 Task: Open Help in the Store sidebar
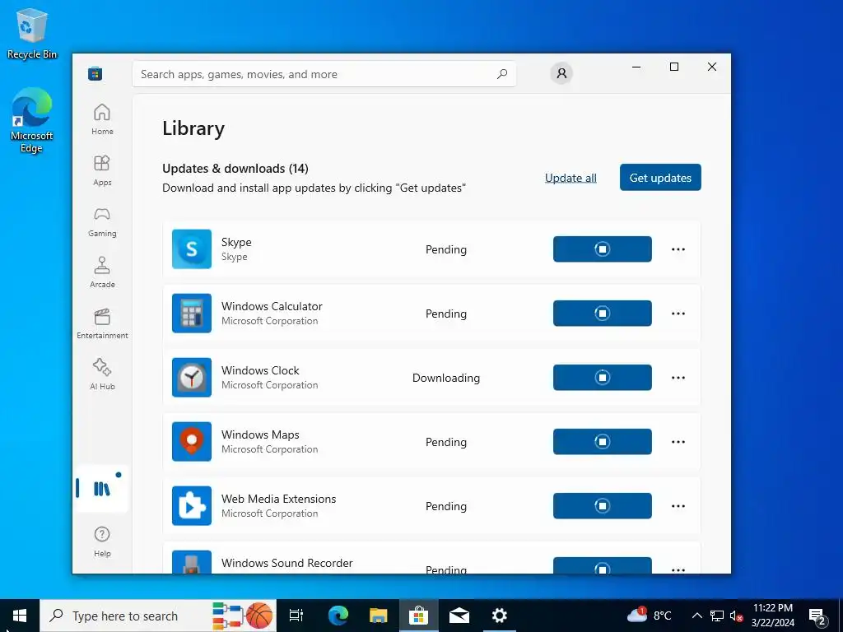pyautogui.click(x=102, y=541)
